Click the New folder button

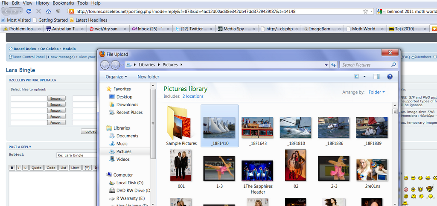click(148, 77)
